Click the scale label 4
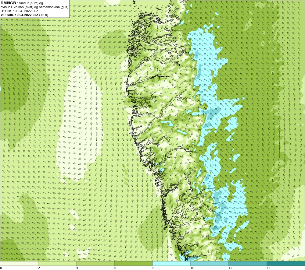Viewport: 305px width, 270px height. [77, 268]
